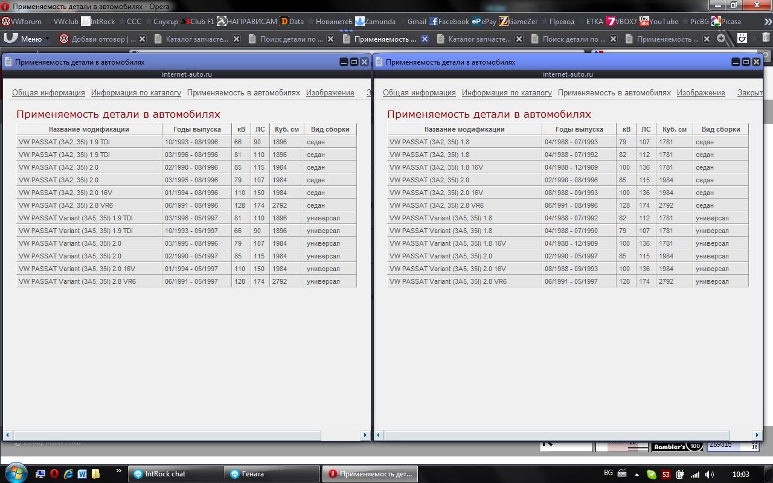Viewport: 773px width, 483px height.
Task: Open the VBOX7 bookmark icon
Action: pos(611,21)
